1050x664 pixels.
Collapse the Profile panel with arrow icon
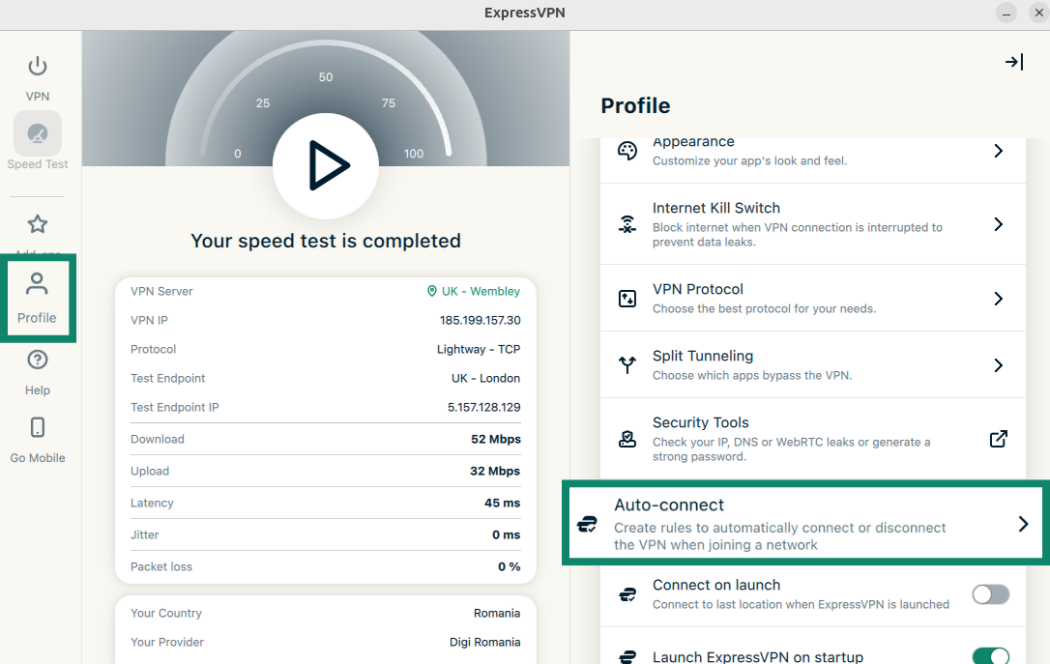(x=1013, y=62)
